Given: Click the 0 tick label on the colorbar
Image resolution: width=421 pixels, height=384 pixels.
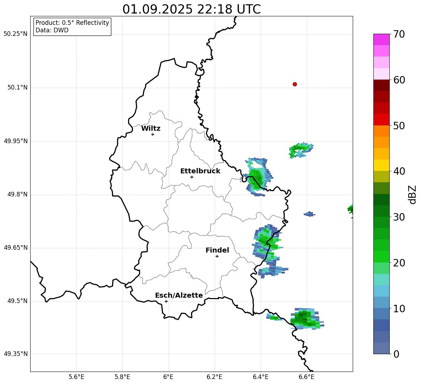Looking at the screenshot, I should [396, 354].
